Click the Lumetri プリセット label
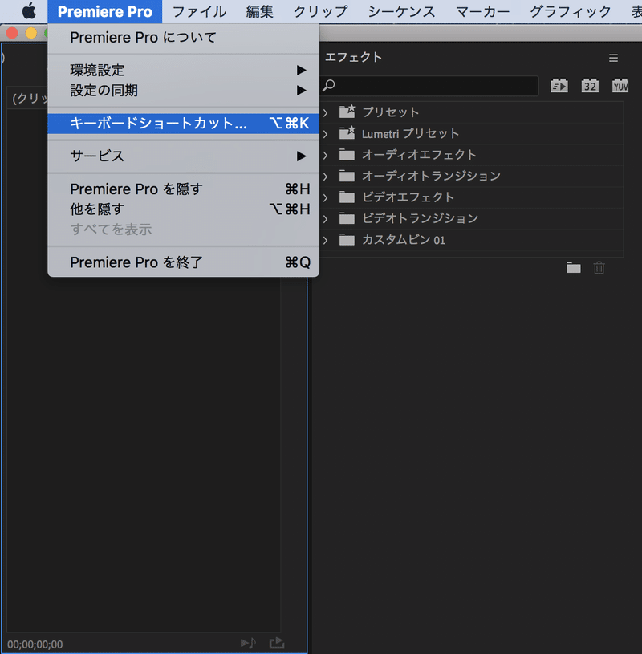Viewport: 642px width, 654px height. point(411,133)
